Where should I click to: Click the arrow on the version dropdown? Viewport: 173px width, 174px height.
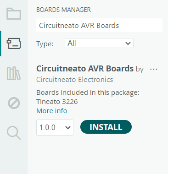[68, 127]
